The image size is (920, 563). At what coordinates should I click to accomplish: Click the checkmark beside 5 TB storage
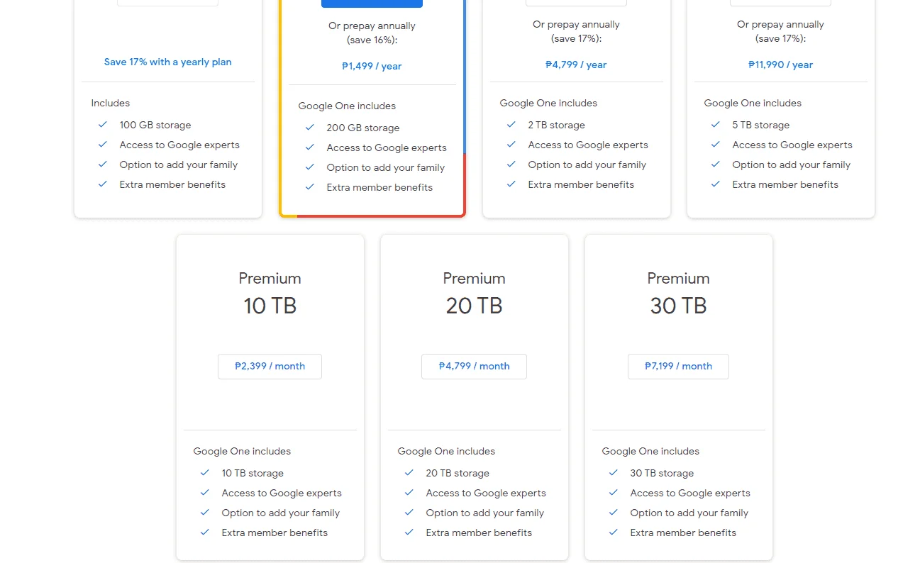coord(716,124)
